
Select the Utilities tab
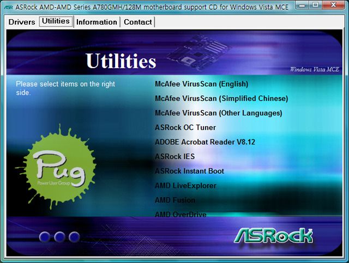pyautogui.click(x=56, y=21)
